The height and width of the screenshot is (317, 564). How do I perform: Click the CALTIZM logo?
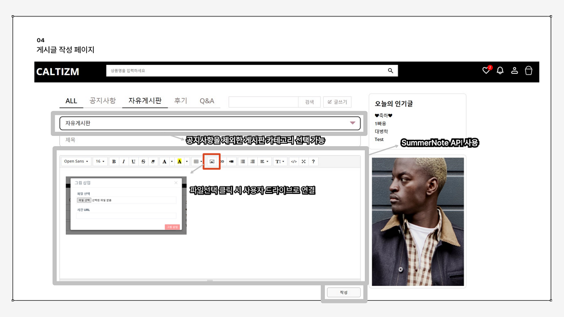[x=58, y=72]
